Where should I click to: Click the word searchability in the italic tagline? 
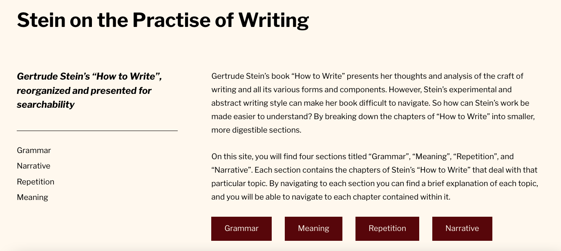tap(46, 104)
